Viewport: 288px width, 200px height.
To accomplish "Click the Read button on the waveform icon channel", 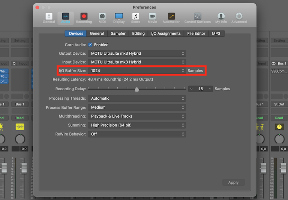I will tap(19, 118).
